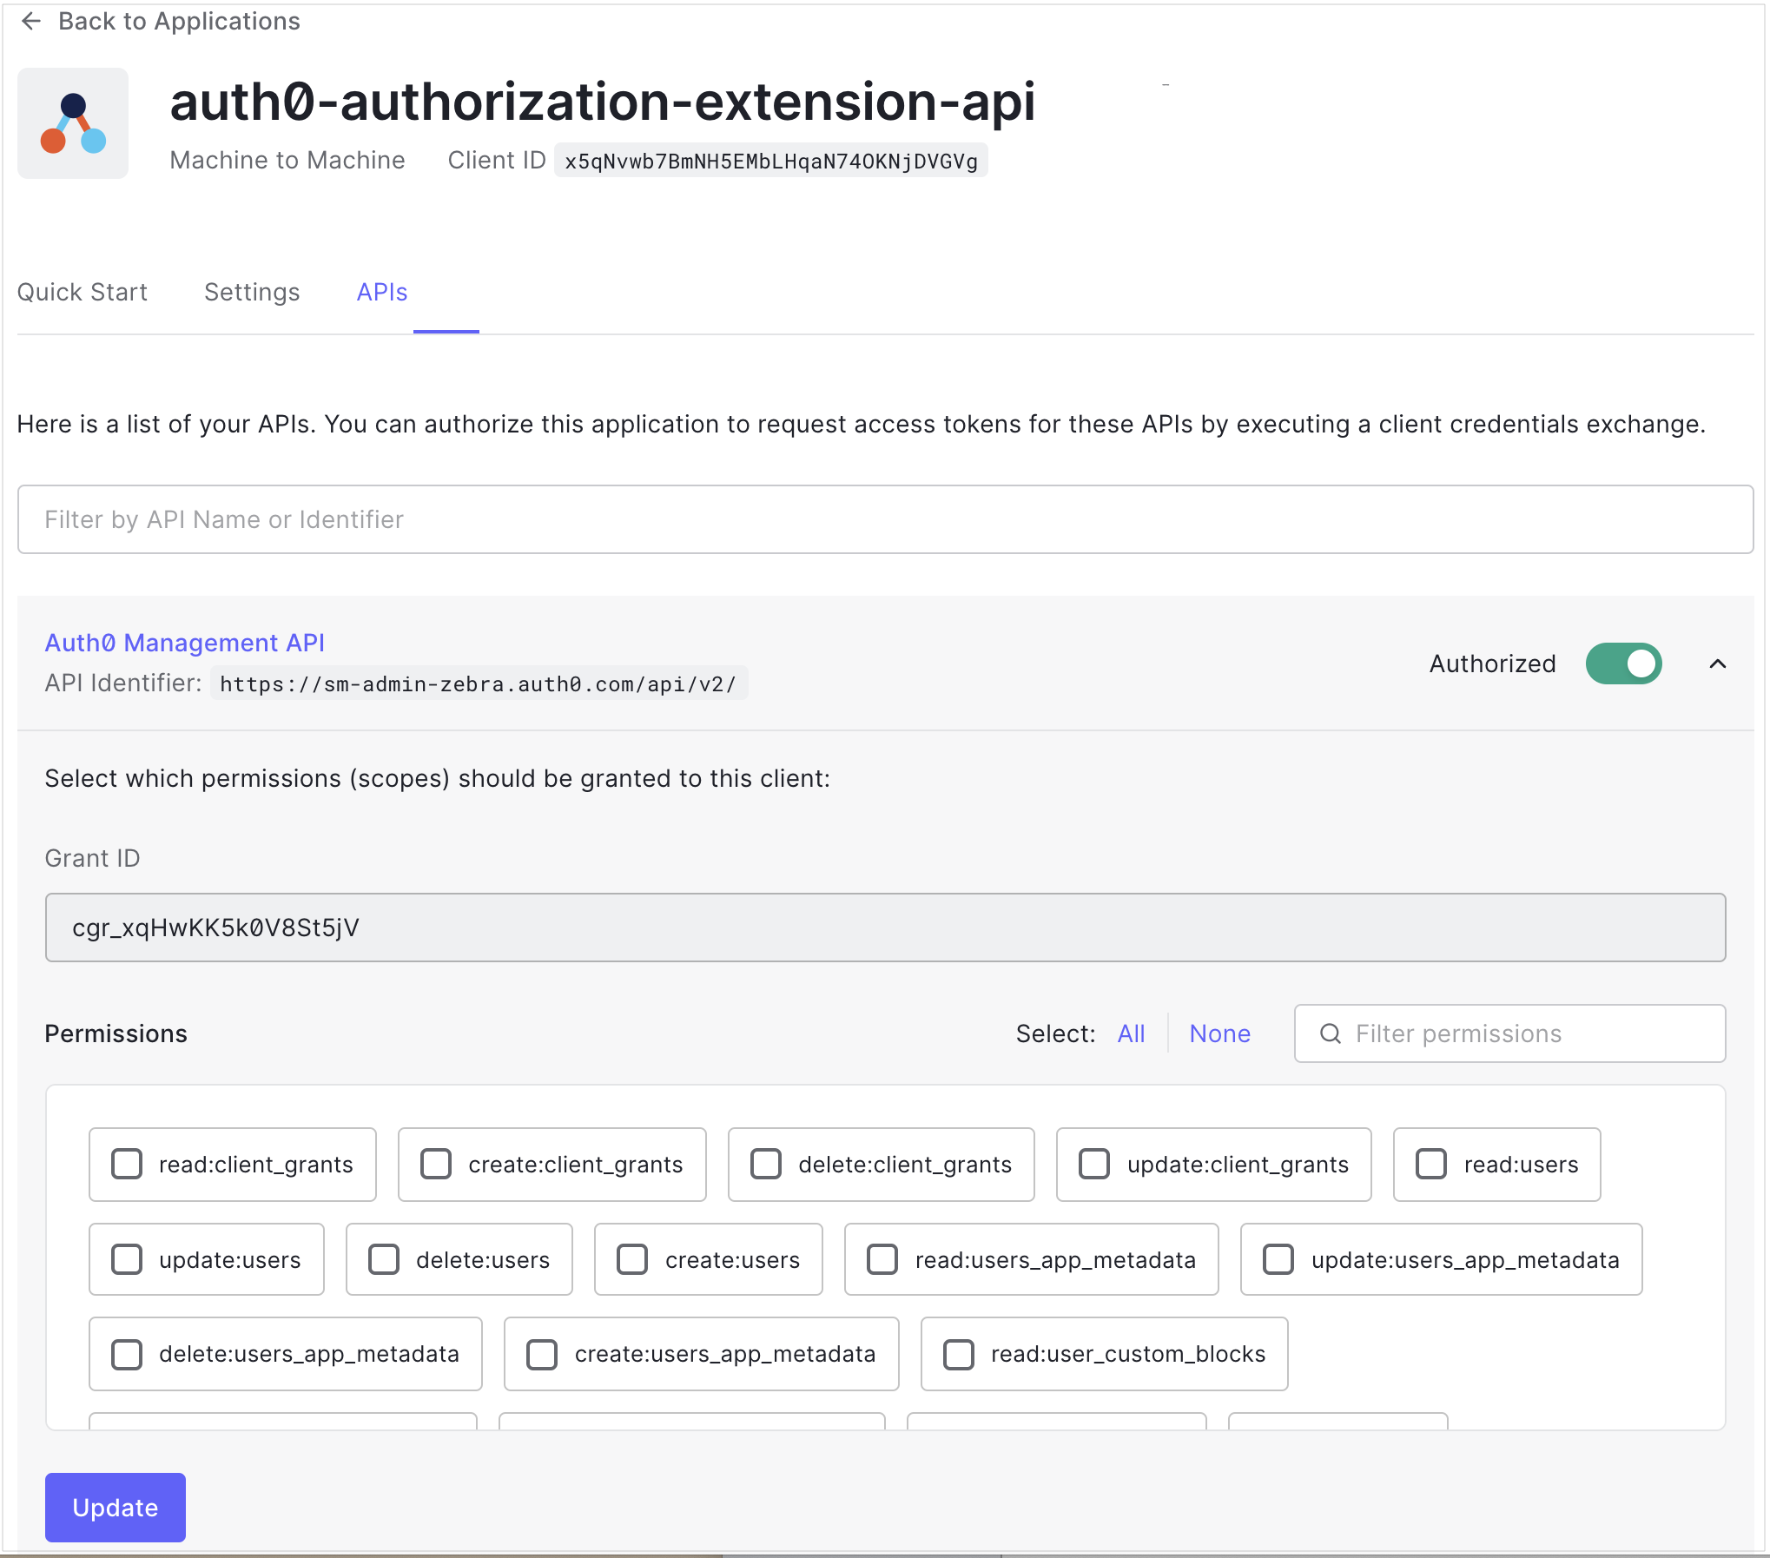
Task: Select the Client ID value
Action: click(x=770, y=161)
